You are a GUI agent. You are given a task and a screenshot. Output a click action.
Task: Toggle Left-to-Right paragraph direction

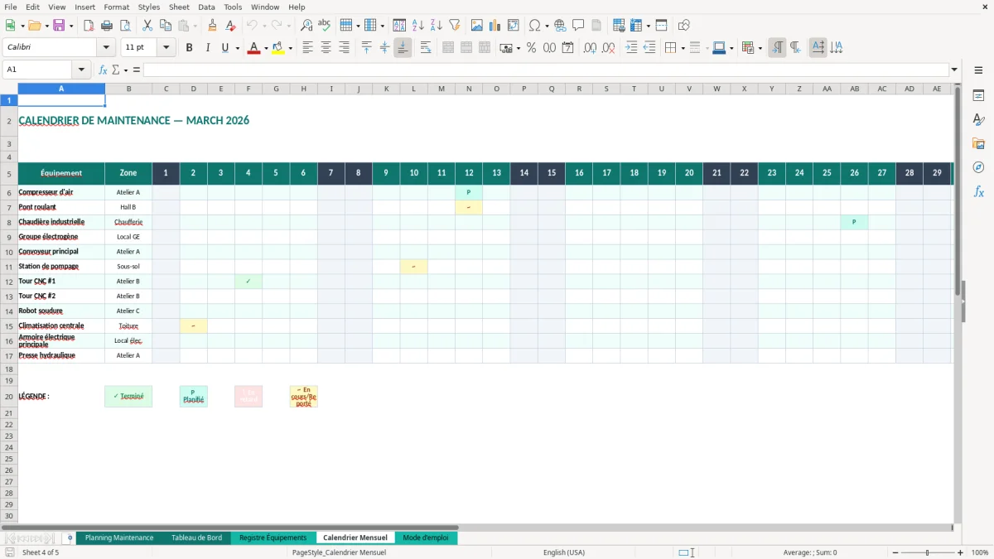click(x=777, y=48)
